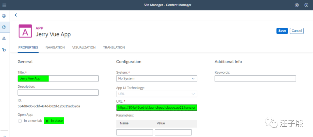Open the Visualization tab
Image resolution: width=313 pixels, height=137 pixels.
(x=84, y=47)
